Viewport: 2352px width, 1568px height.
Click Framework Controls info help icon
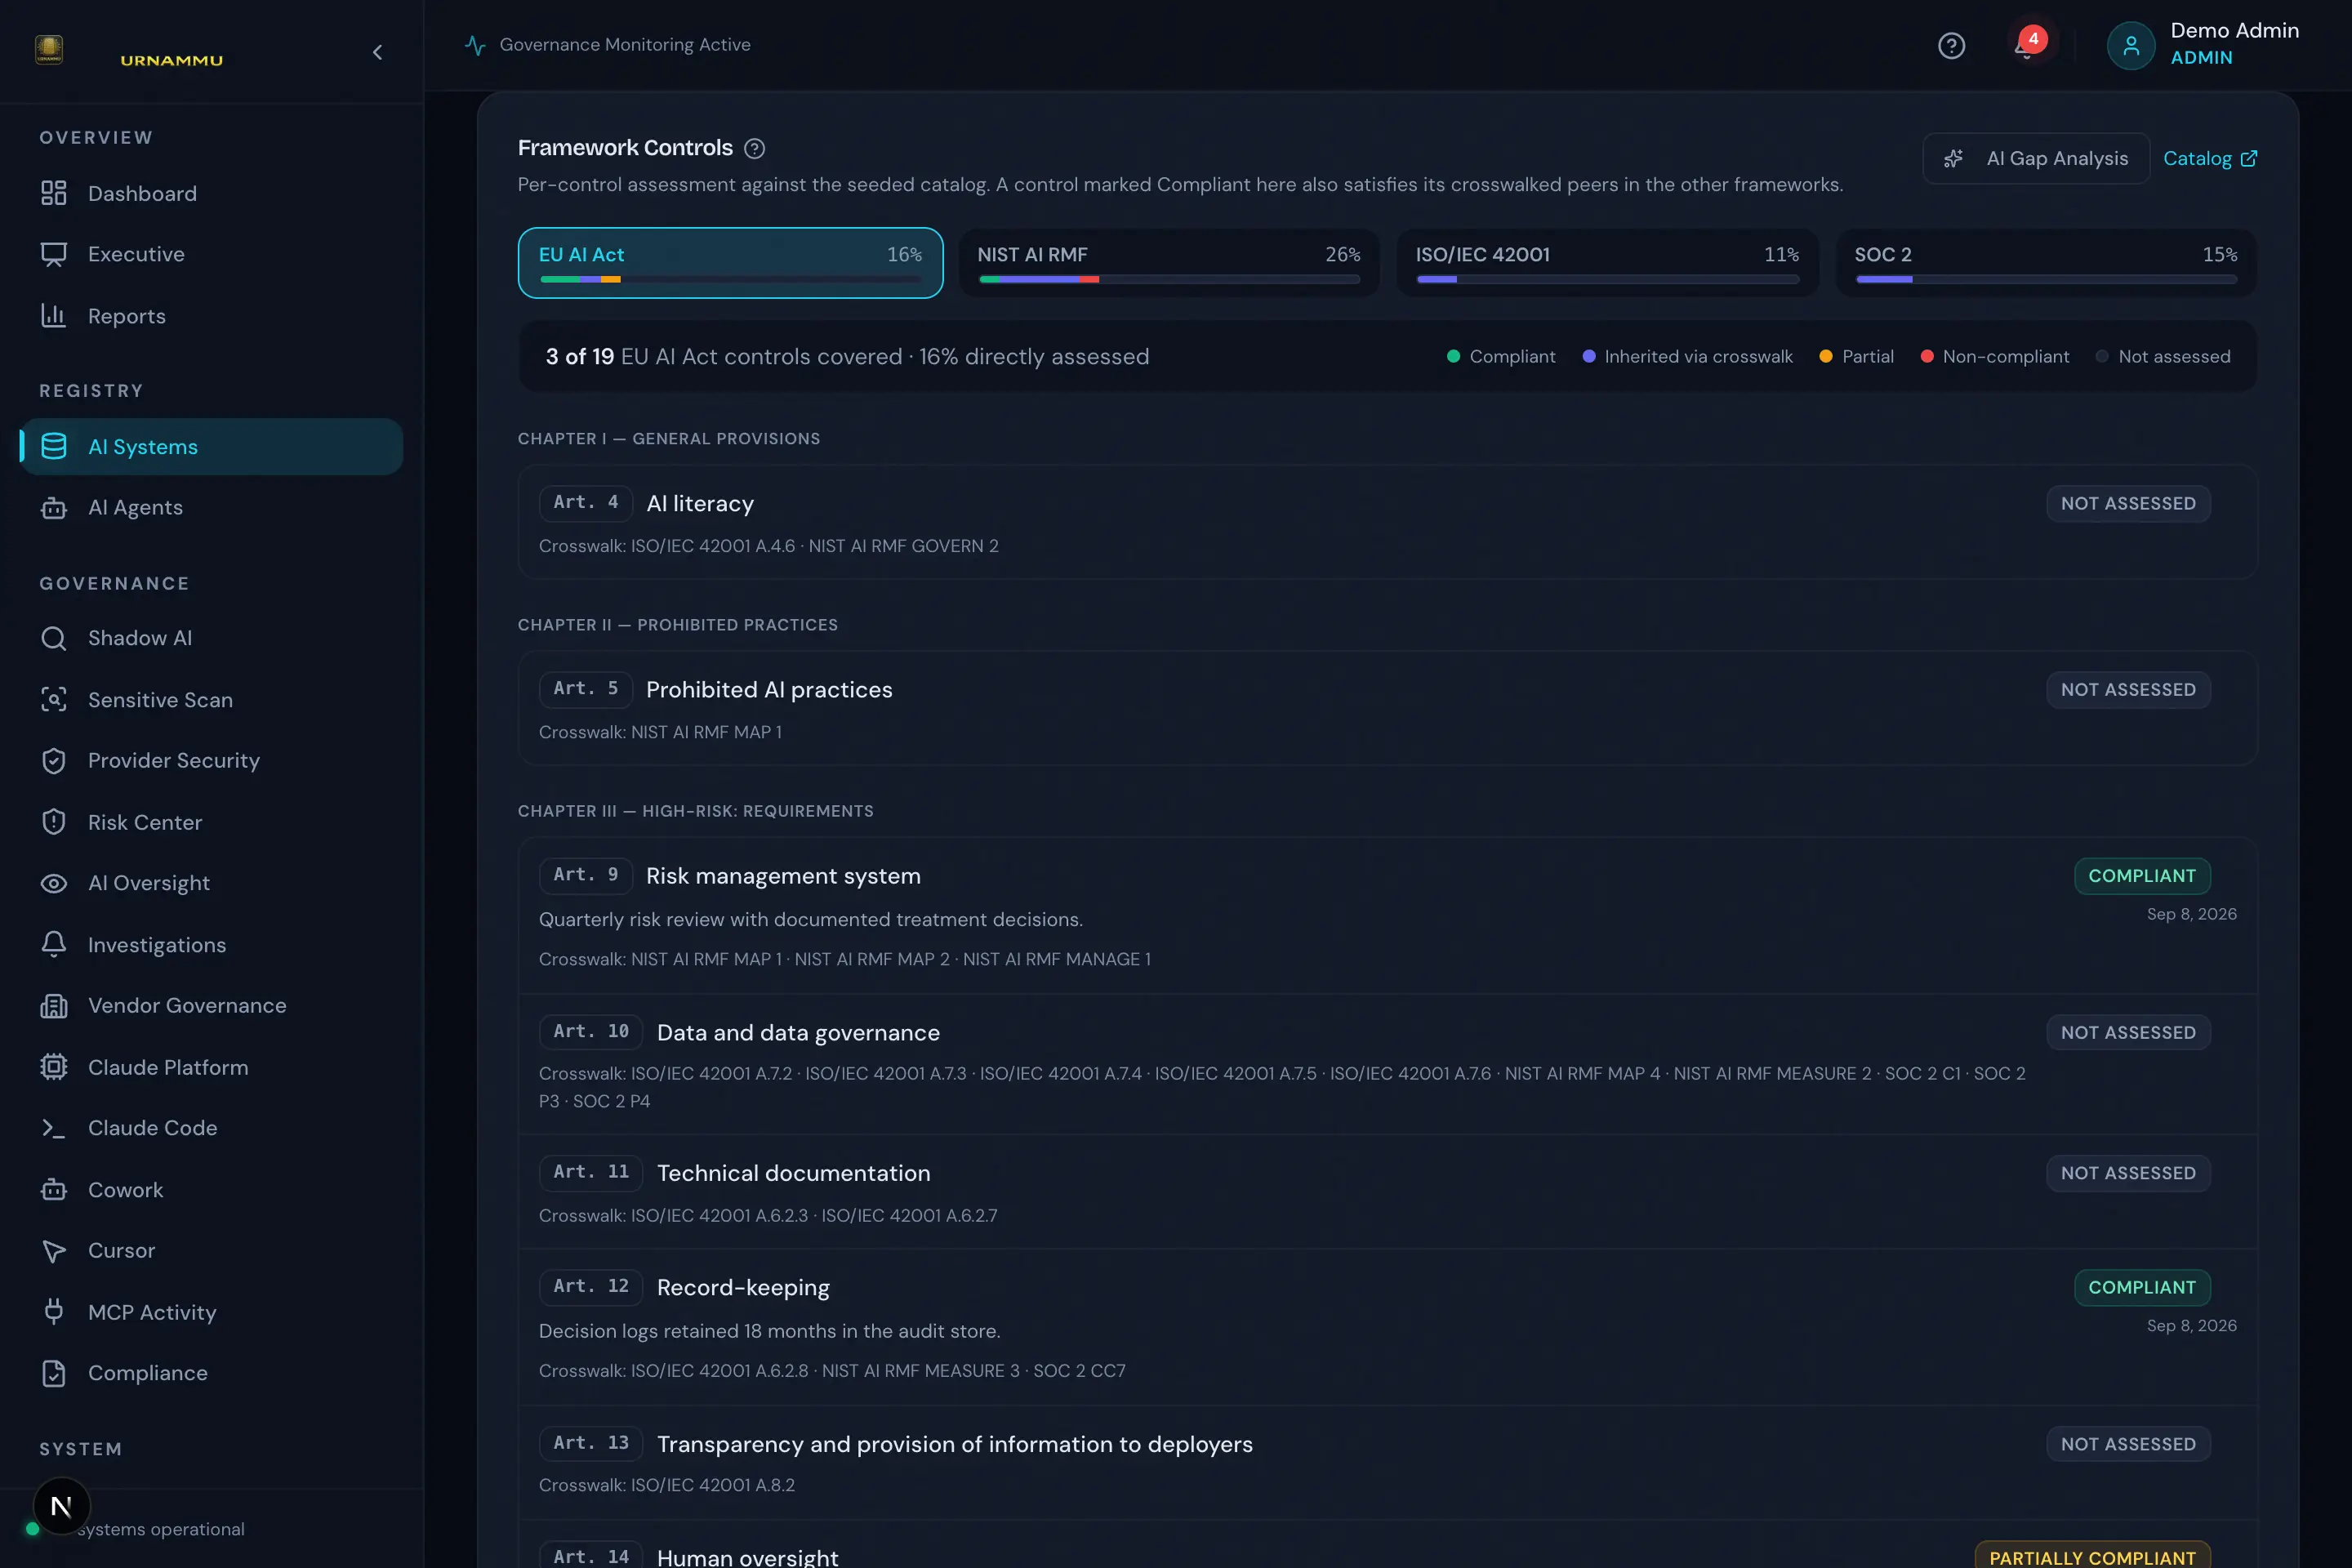pos(755,149)
